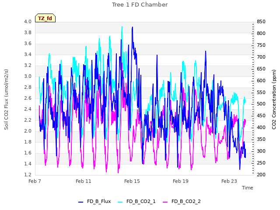Click the 3.6 left axis value
The image size is (280, 210).
point(28,43)
